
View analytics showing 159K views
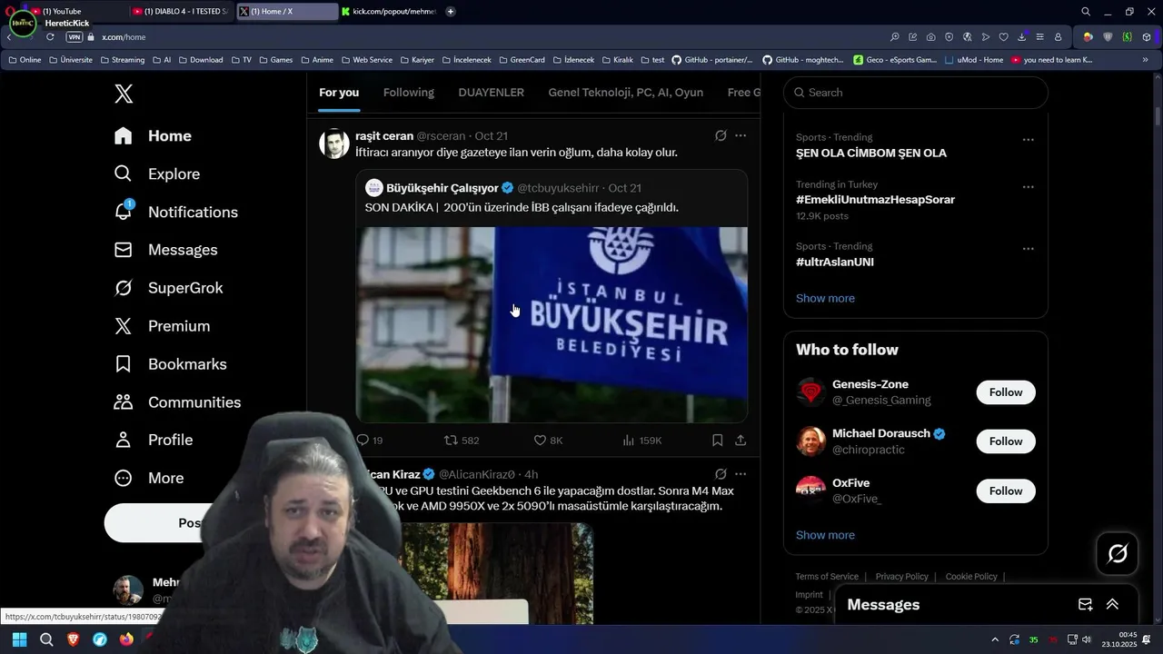(641, 440)
